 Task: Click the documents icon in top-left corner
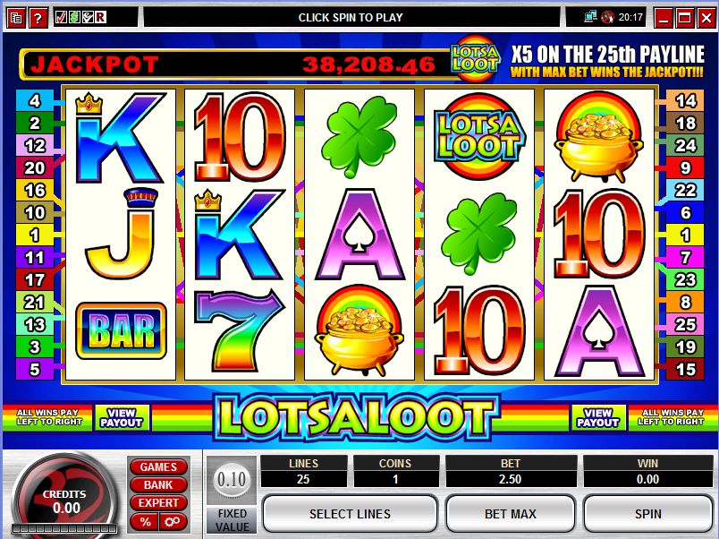15,19
